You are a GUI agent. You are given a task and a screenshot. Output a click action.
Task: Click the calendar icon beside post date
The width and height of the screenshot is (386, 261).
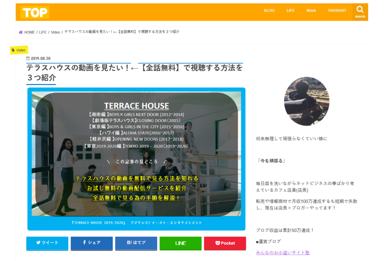pyautogui.click(x=28, y=58)
